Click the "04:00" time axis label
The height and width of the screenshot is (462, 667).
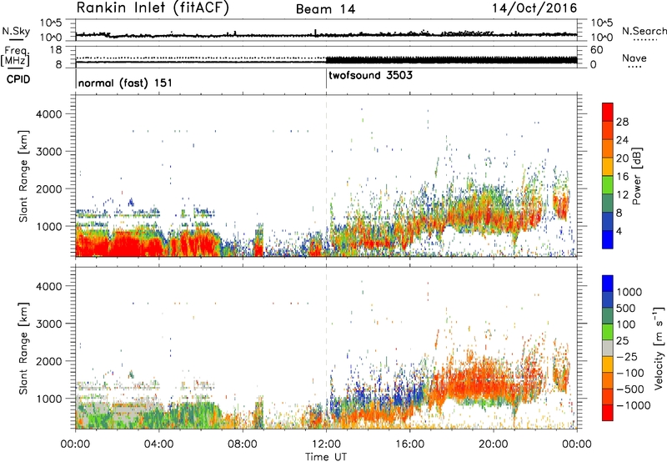(x=159, y=444)
